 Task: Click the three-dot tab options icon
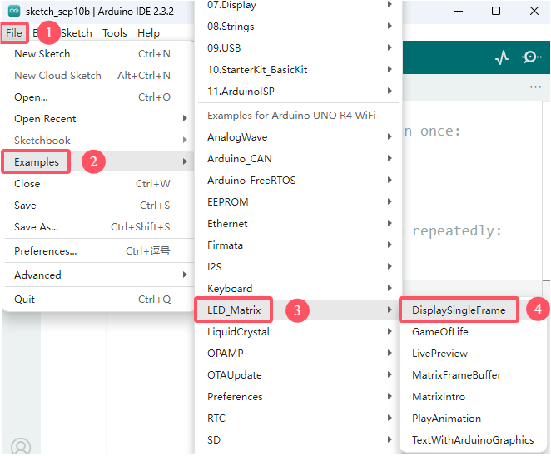(x=535, y=87)
